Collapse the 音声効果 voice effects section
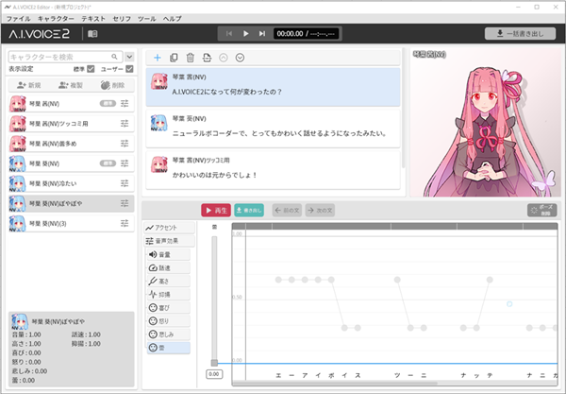This screenshot has width=566, height=394. point(169,241)
